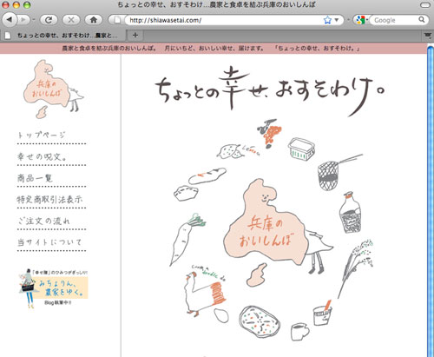Open the 当サイトについて about link

coord(49,242)
